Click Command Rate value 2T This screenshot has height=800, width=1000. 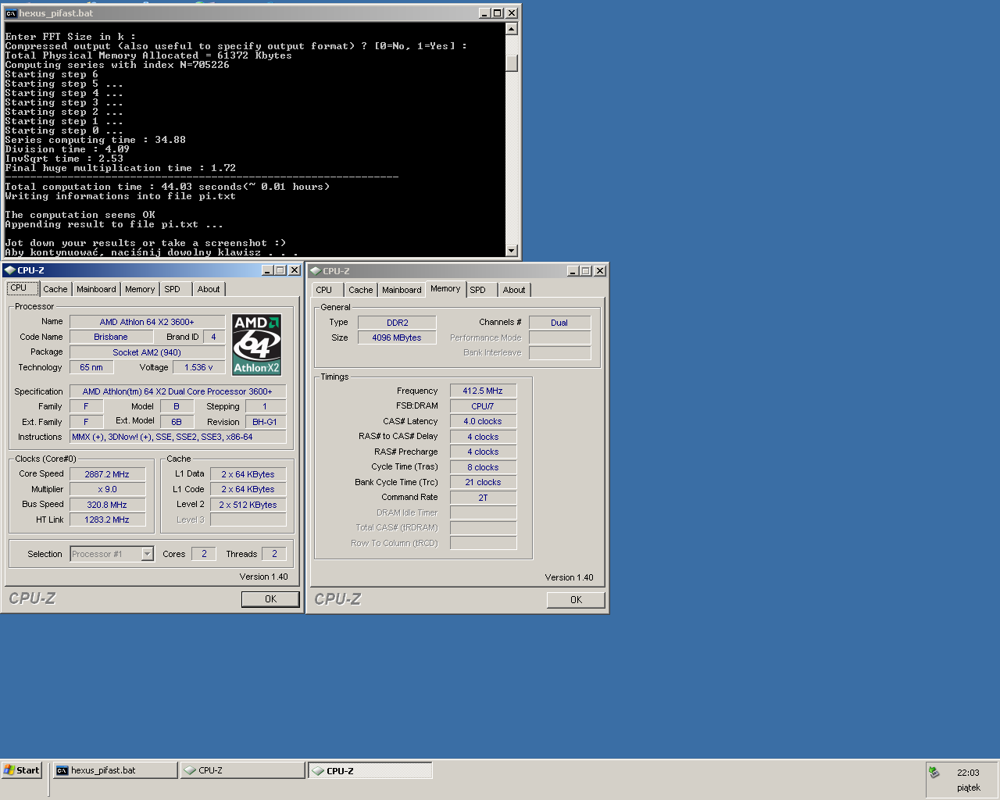pyautogui.click(x=483, y=498)
